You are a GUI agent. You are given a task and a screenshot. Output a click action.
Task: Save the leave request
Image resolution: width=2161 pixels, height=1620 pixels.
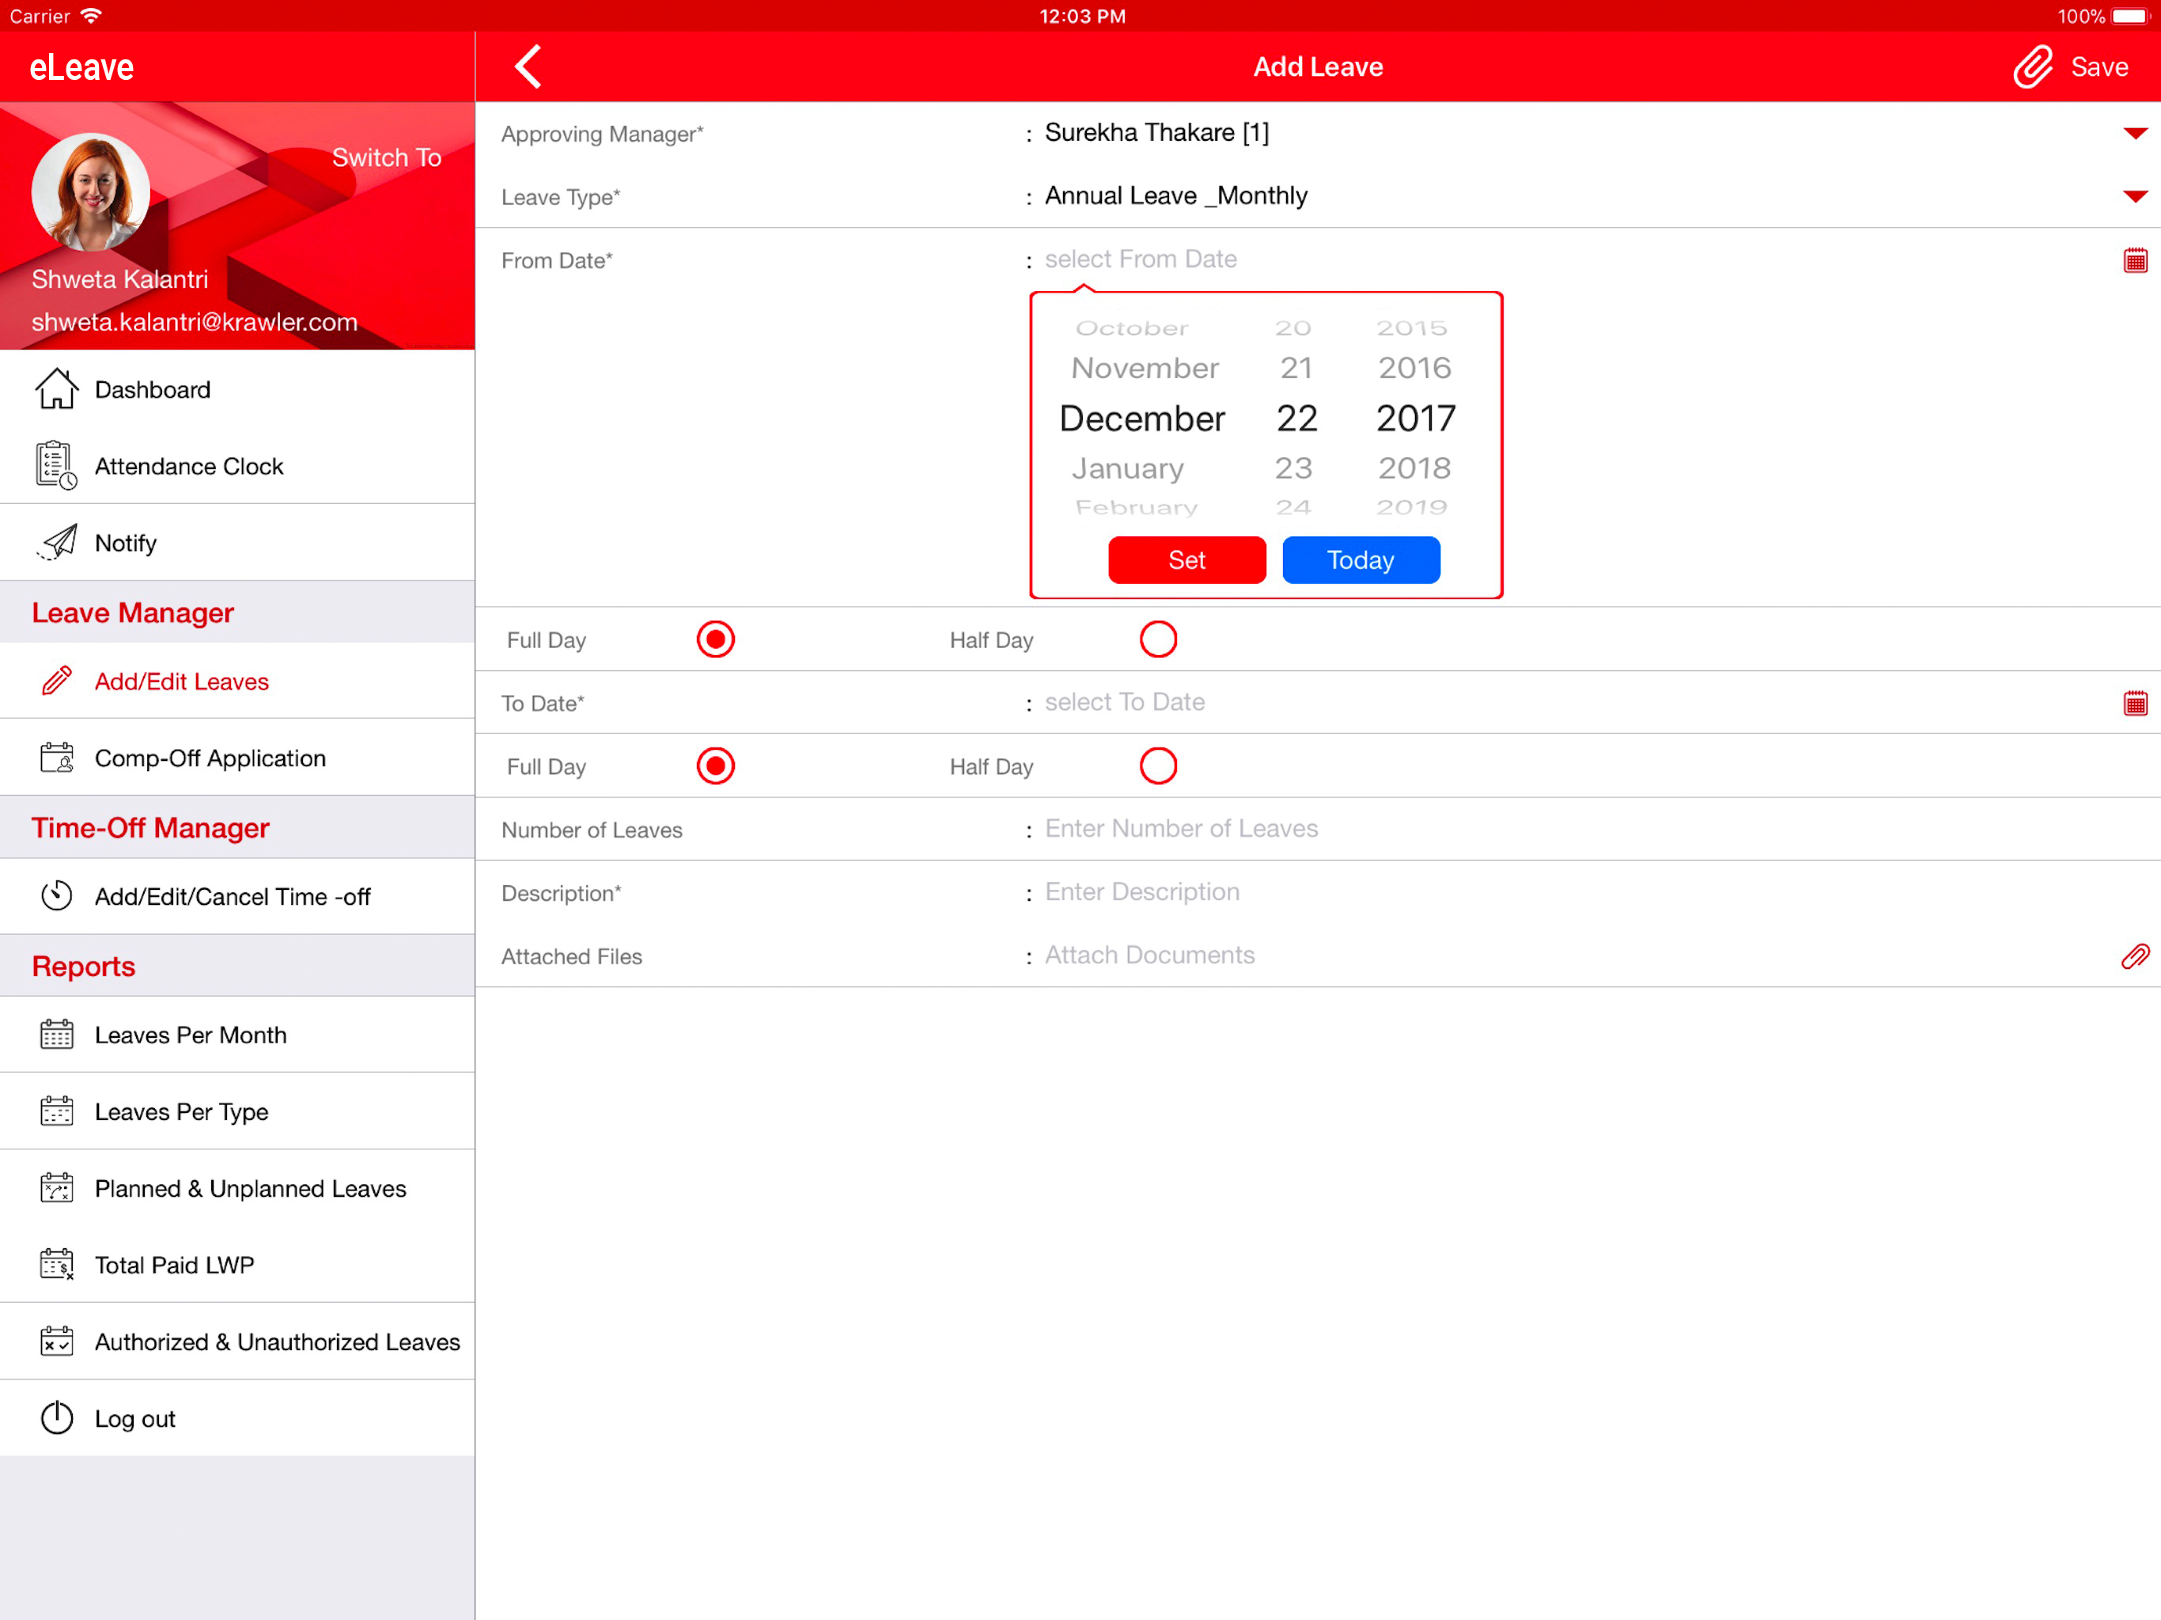click(2099, 66)
